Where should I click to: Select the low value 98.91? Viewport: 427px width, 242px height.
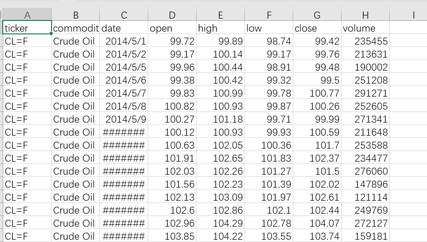[x=269, y=67]
